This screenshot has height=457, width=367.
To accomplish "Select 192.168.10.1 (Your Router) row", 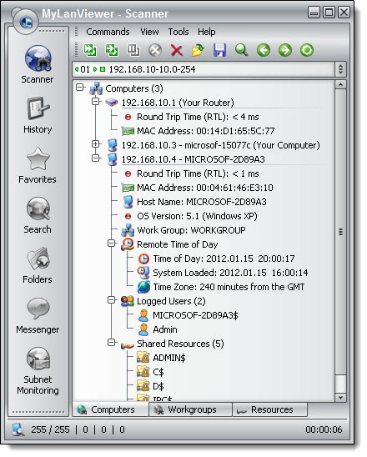I will tap(178, 103).
